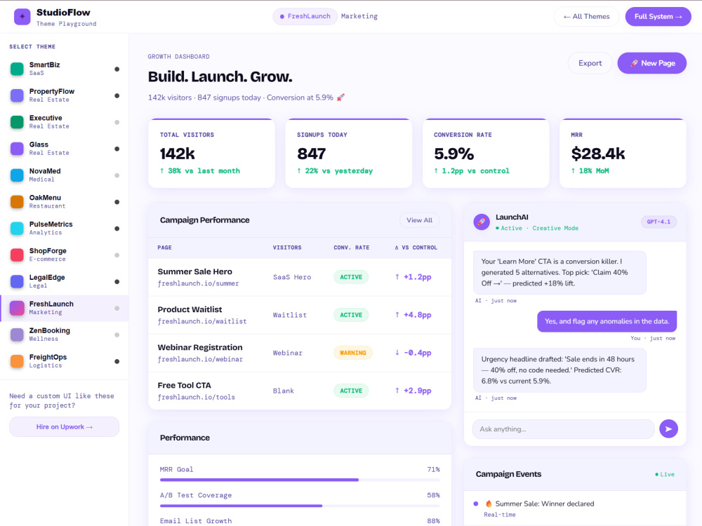Open the ShopForge E-commerce theme row
Image resolution: width=702 pixels, height=526 pixels.
tap(65, 255)
